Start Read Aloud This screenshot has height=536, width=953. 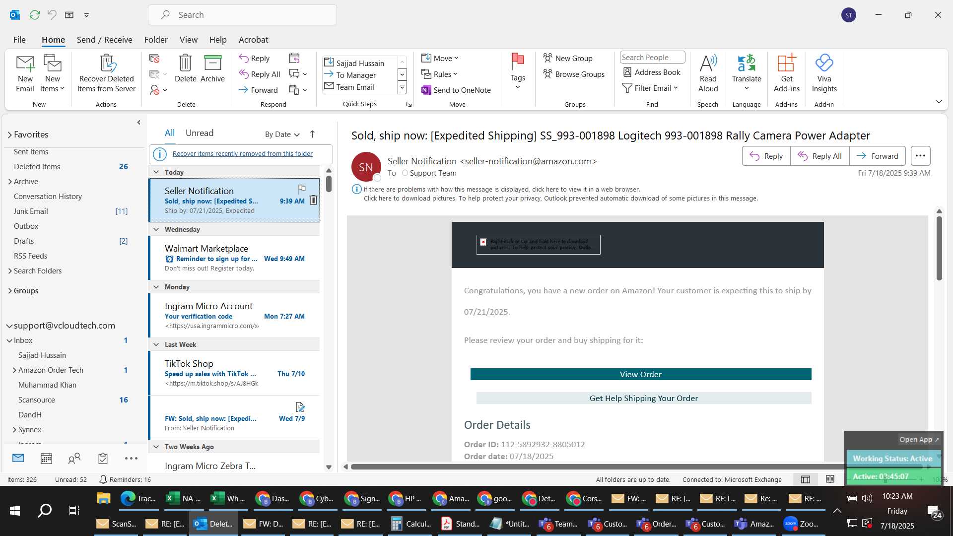(708, 74)
